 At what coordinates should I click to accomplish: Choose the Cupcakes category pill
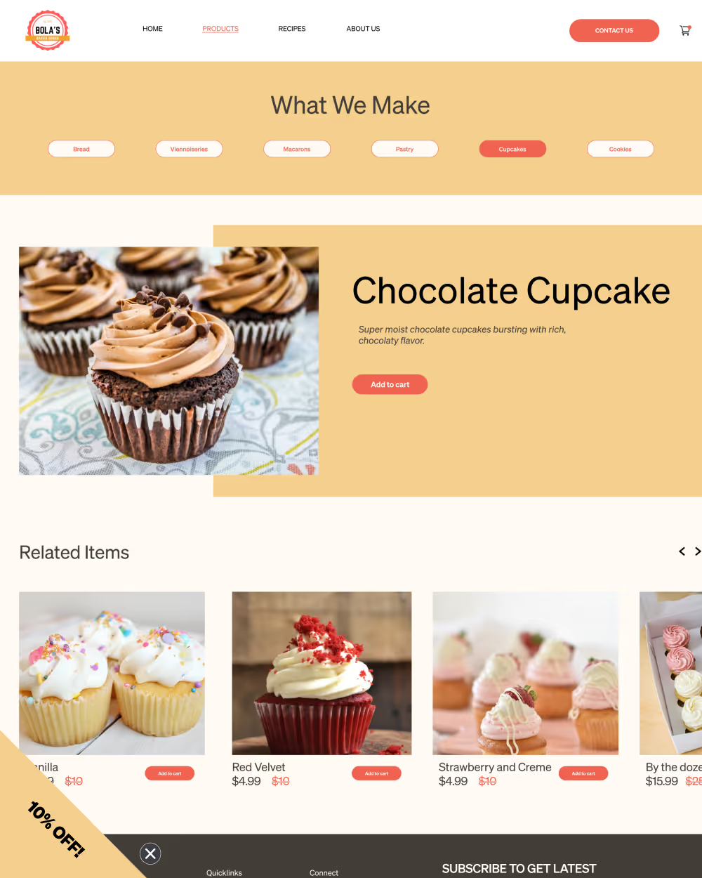pyautogui.click(x=512, y=149)
